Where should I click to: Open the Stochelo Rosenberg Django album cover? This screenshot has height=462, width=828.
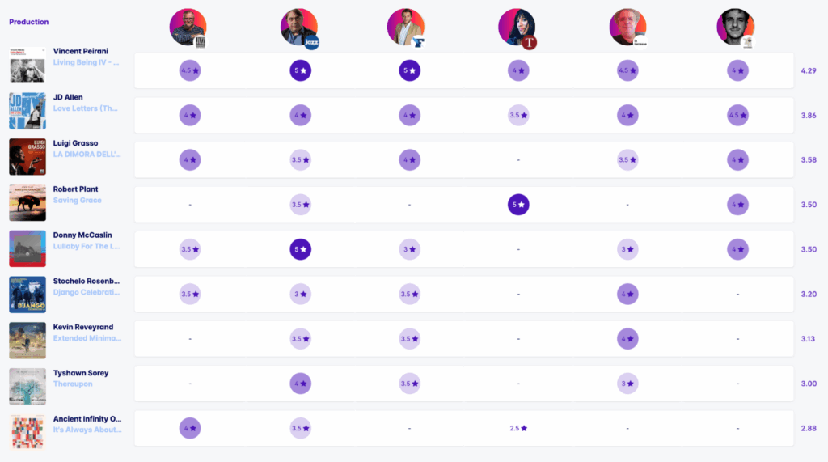coord(27,295)
